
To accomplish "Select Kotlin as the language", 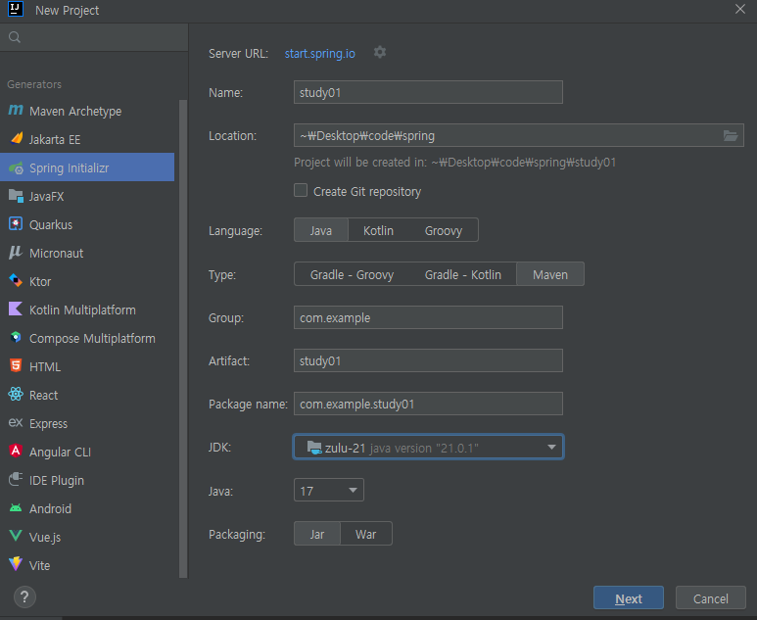I will click(x=378, y=230).
